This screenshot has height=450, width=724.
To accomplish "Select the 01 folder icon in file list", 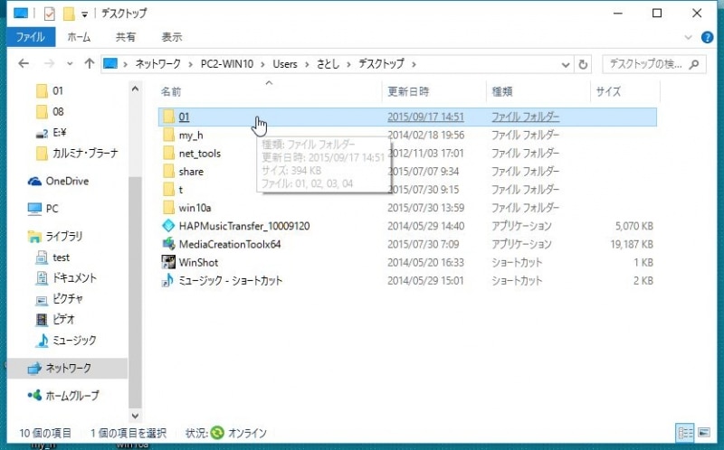I will click(168, 117).
